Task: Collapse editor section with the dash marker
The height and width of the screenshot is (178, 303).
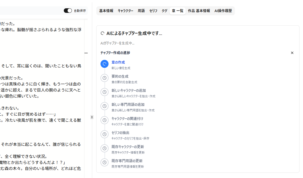Action: point(86,53)
